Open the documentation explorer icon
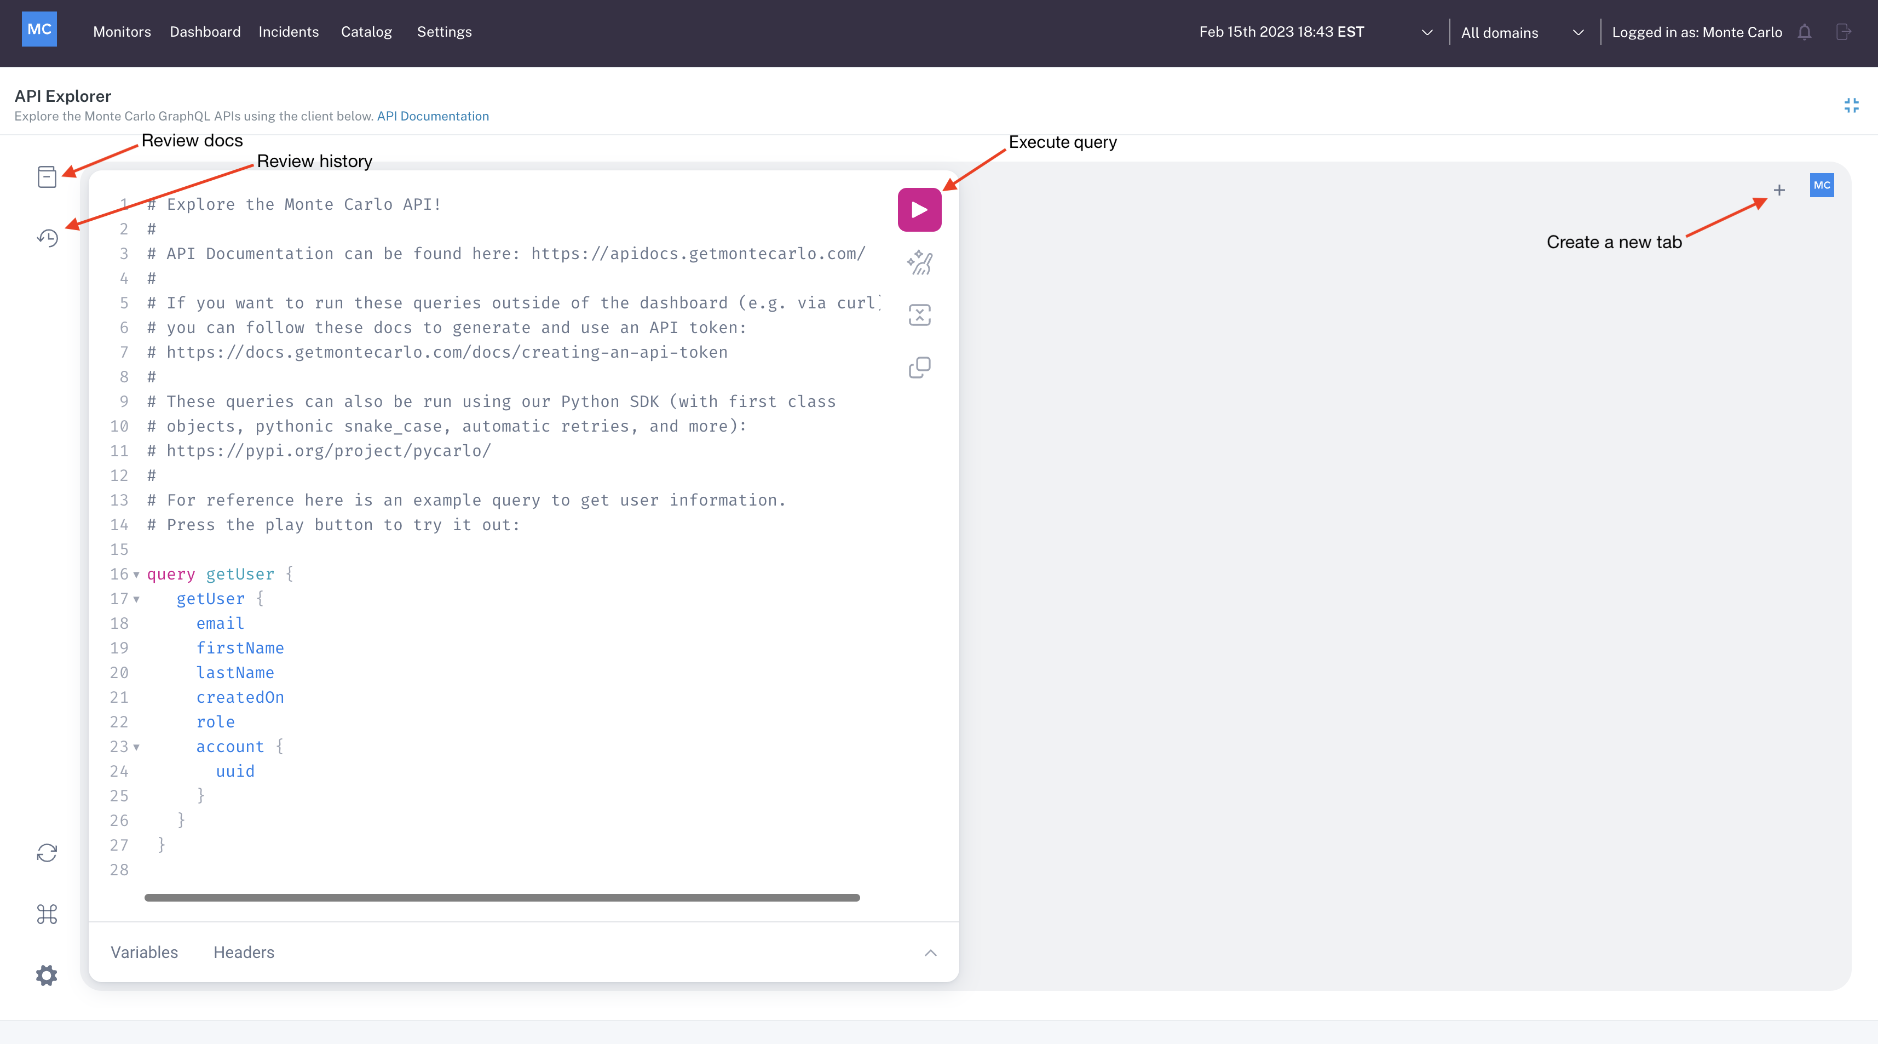The width and height of the screenshot is (1878, 1044). [x=47, y=176]
